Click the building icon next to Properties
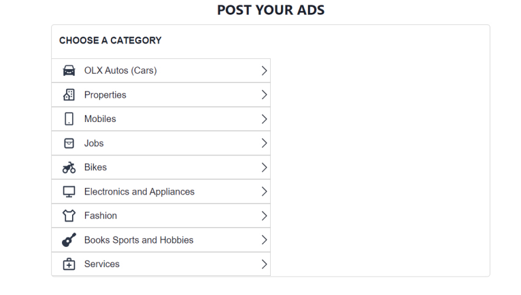 click(x=69, y=95)
